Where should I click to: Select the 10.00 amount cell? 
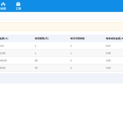(x=2, y=53)
